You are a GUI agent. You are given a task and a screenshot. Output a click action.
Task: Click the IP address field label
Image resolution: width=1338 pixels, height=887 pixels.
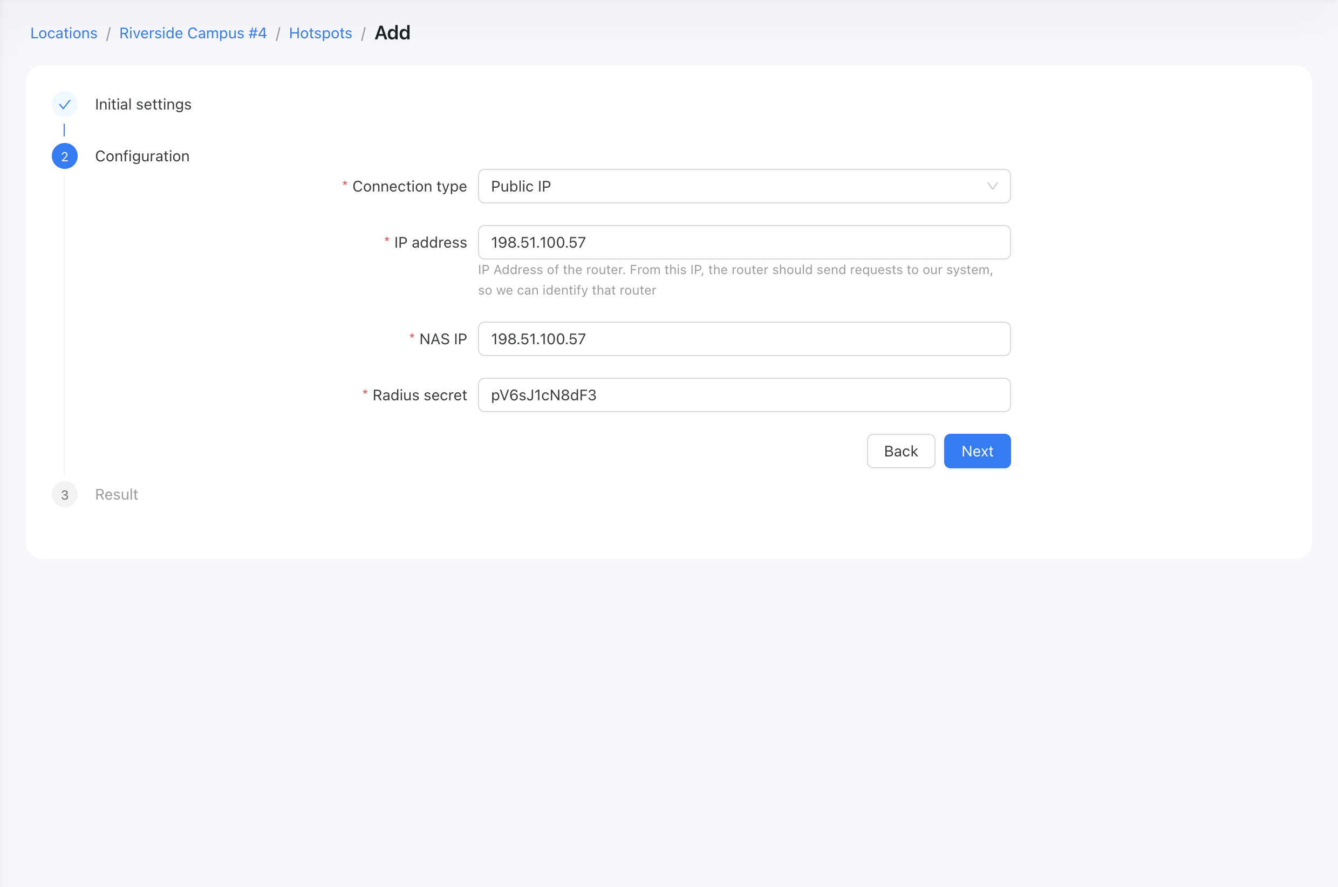pyautogui.click(x=431, y=242)
